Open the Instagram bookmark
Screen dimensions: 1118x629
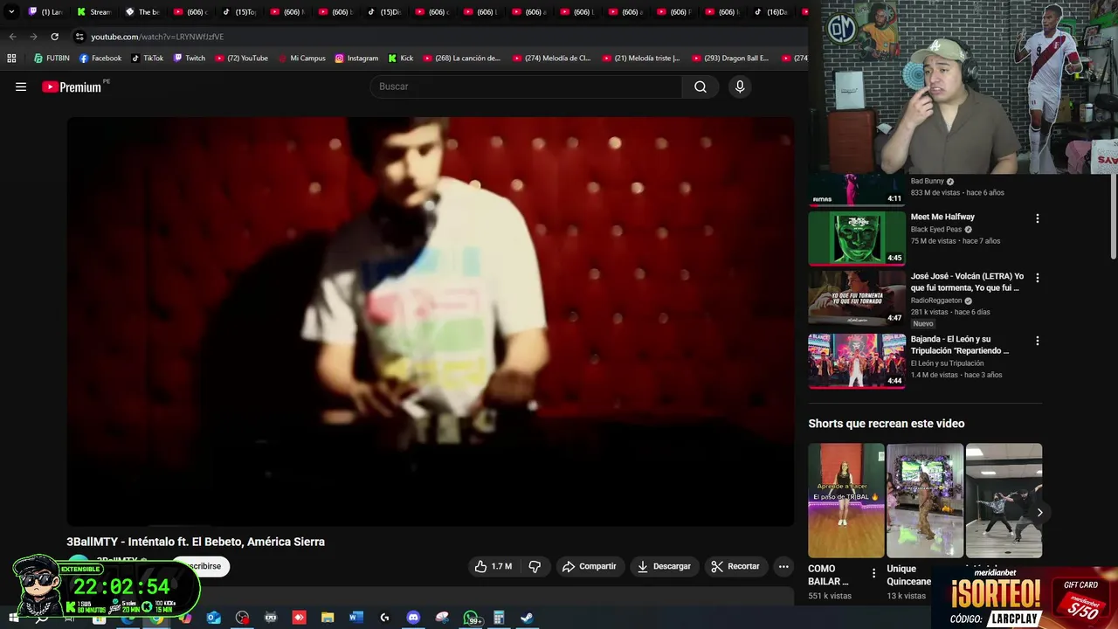coord(356,59)
